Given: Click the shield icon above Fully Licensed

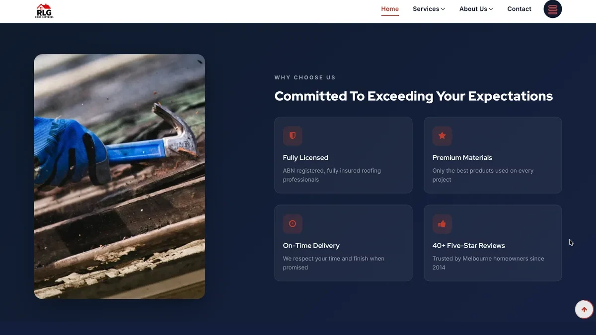Looking at the screenshot, I should (x=293, y=135).
